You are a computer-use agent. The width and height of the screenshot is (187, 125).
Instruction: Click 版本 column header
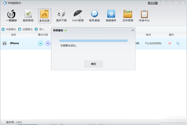[x=148, y=35]
